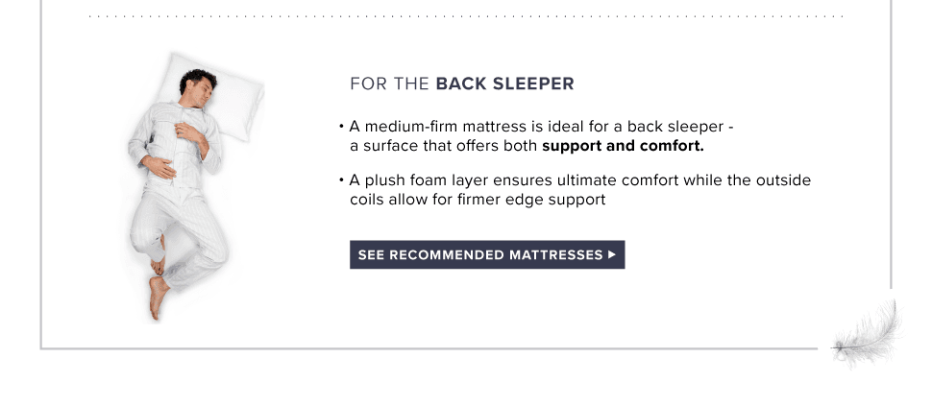This screenshot has width=932, height=406.
Task: Click the man's hand resting on chest
Action: coord(196,130)
